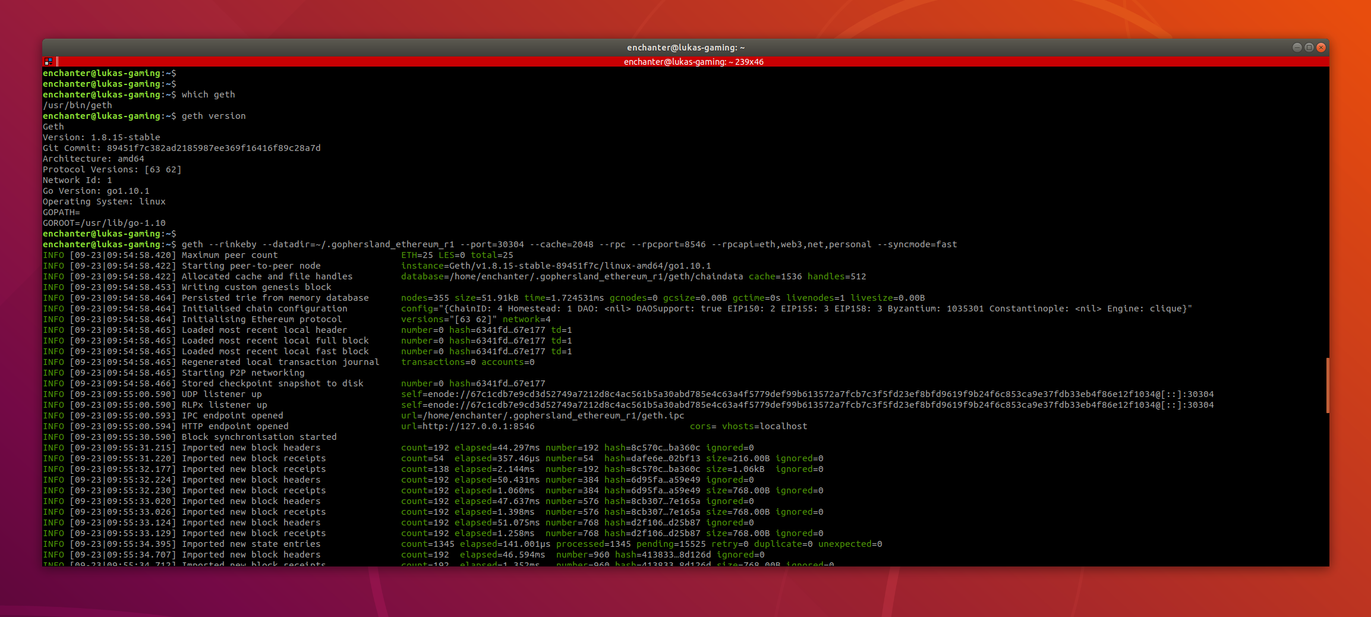
Task: Click 'Starting P2P networking' log message
Action: [243, 373]
